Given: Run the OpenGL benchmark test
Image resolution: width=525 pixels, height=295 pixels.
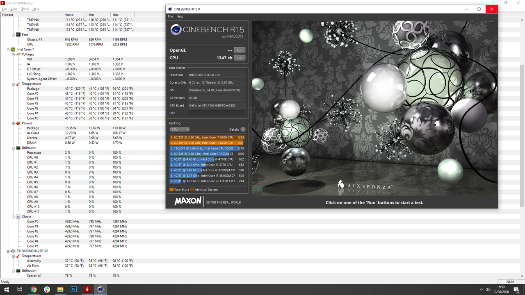Looking at the screenshot, I should tap(239, 50).
